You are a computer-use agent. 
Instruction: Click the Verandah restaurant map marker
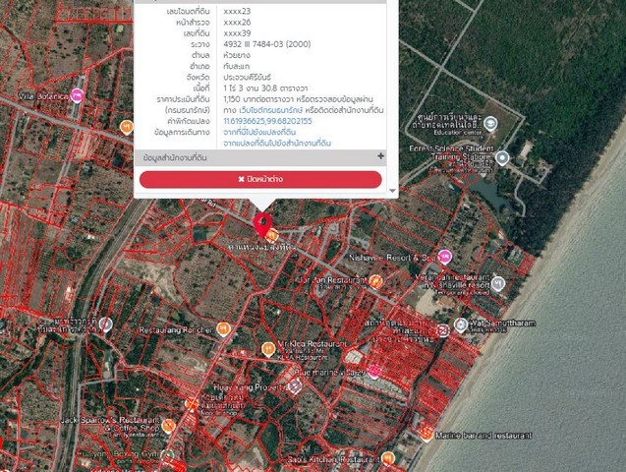coord(498,283)
